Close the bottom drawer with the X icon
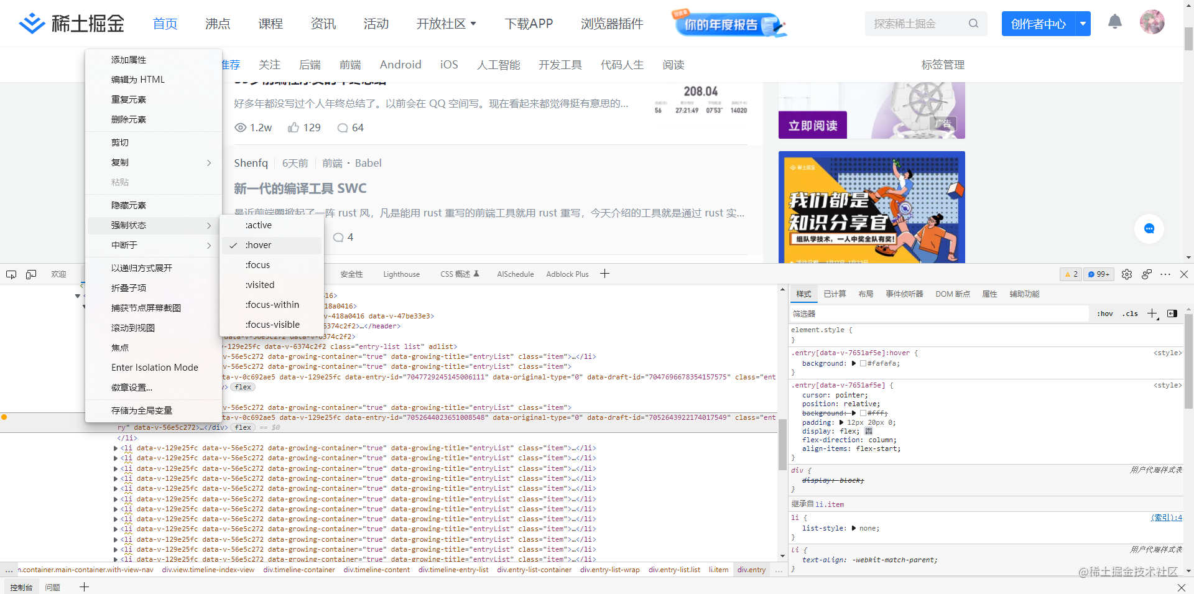 click(1182, 587)
